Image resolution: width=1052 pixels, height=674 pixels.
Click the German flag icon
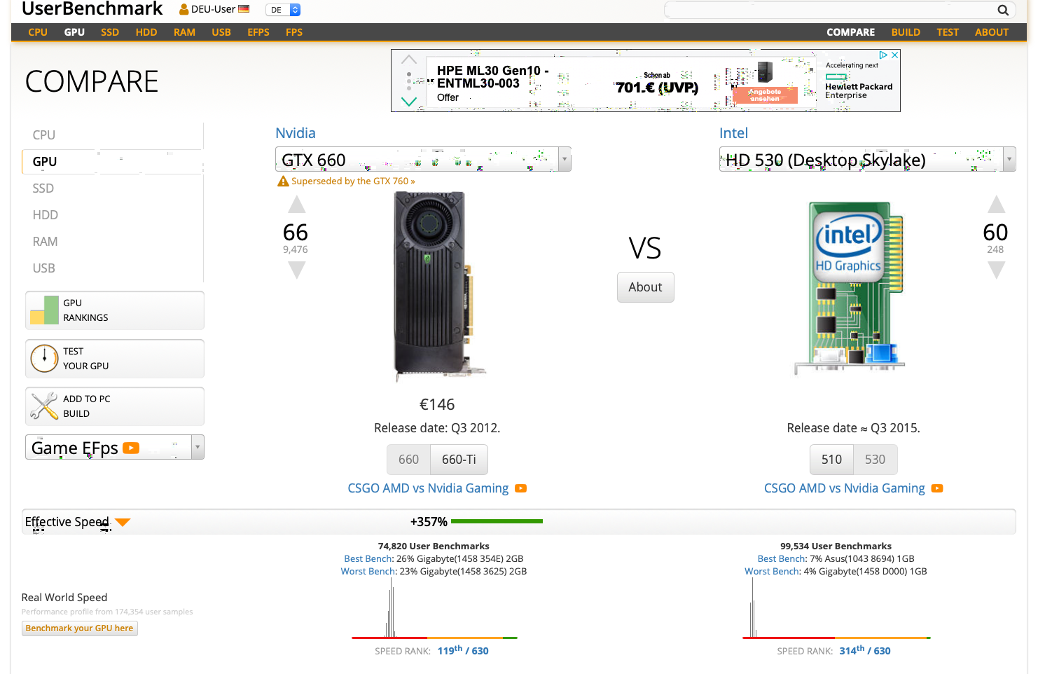tap(244, 9)
